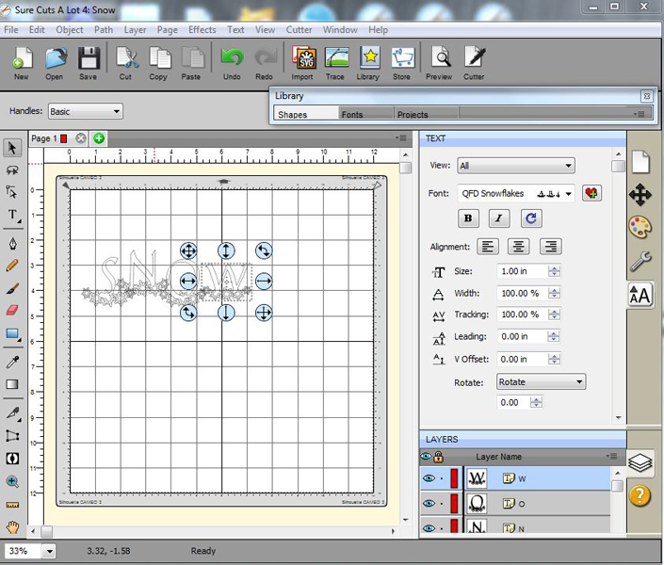Hide the W layer with eye icon
664x565 pixels.
pyautogui.click(x=428, y=478)
